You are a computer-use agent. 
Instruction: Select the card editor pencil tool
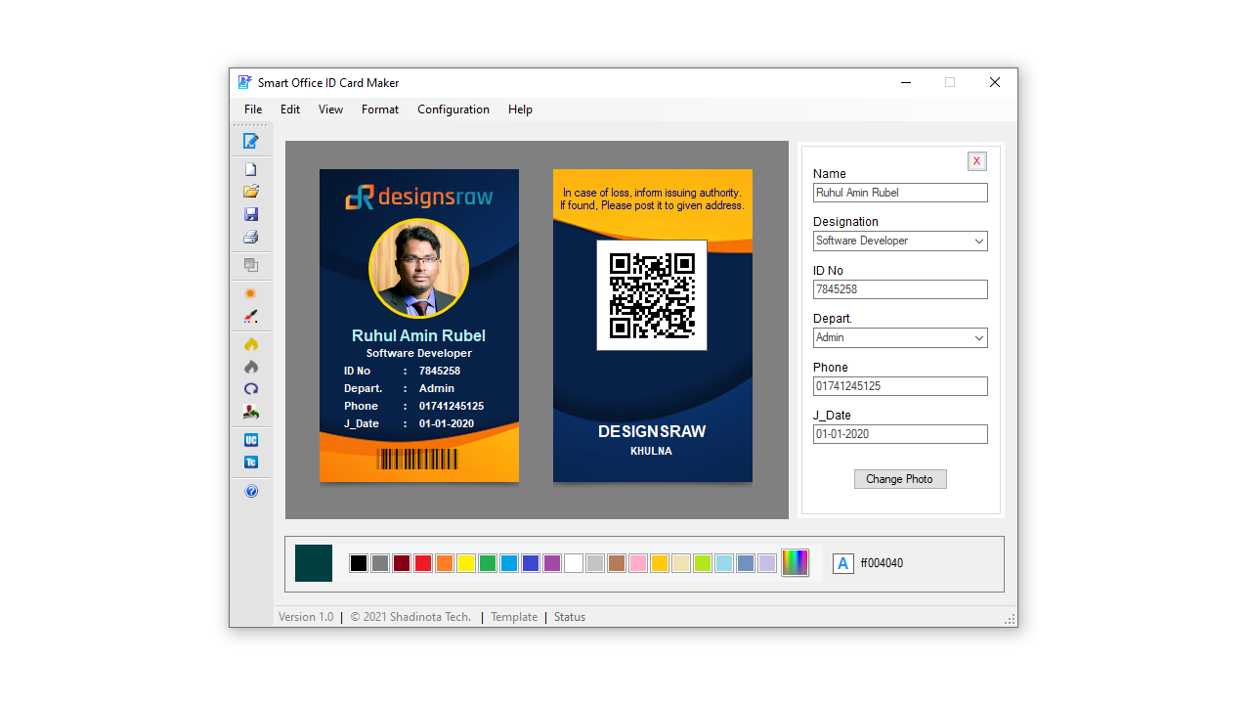click(x=251, y=140)
